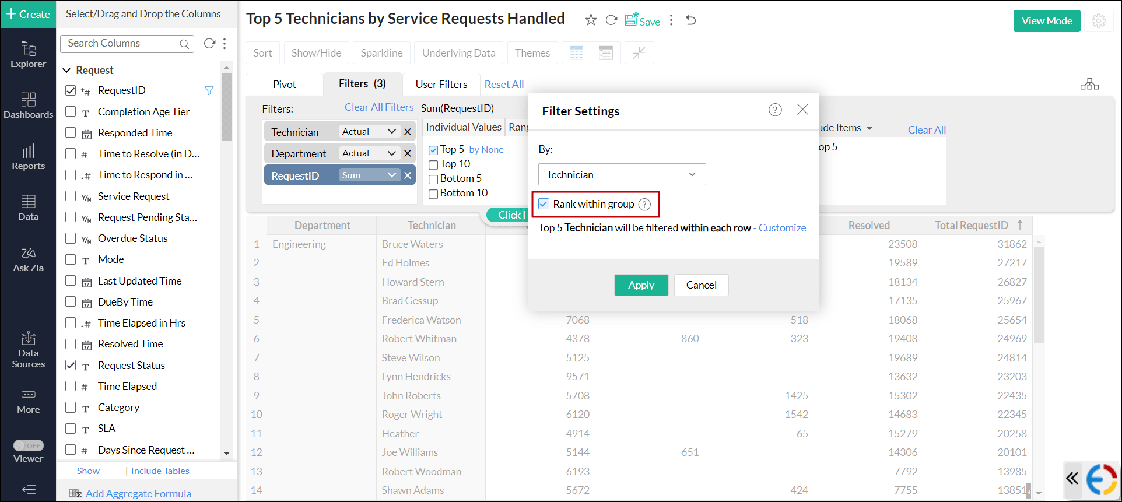Open the Department Actual dropdown
1122x502 pixels.
(x=369, y=153)
